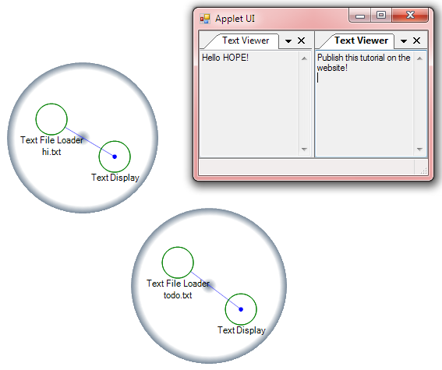The width and height of the screenshot is (442, 370).
Task: Click the resize grip in Applet UI status bar
Action: click(x=423, y=171)
